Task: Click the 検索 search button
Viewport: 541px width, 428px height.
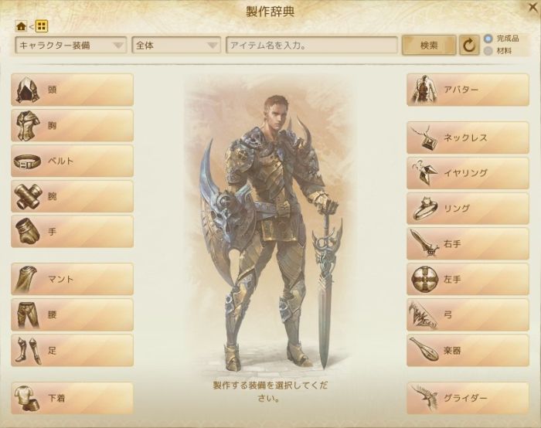Action: click(x=429, y=45)
